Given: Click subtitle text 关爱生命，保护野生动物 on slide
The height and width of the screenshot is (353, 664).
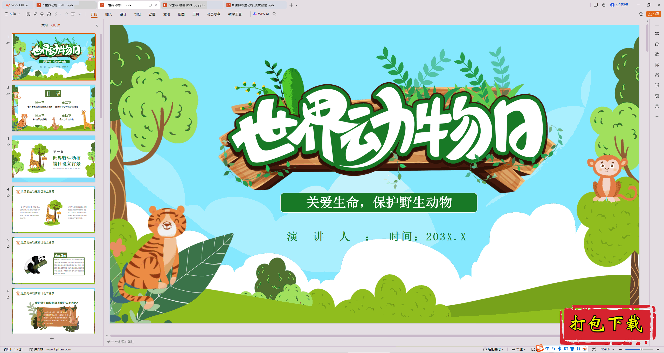Looking at the screenshot, I should (379, 203).
